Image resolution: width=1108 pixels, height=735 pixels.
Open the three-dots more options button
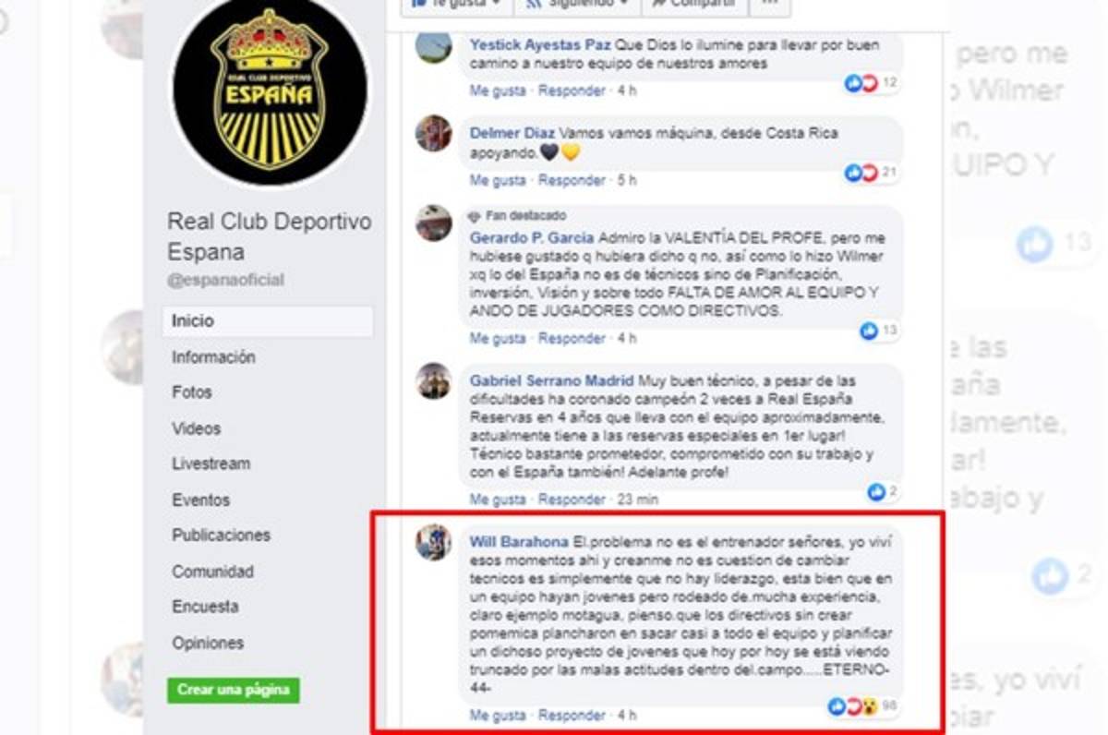(771, 6)
